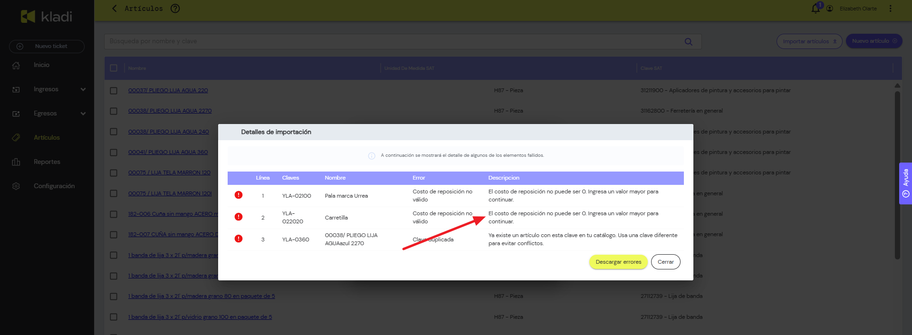This screenshot has height=335, width=912.
Task: Click the Nombre column header in articles table
Action: [137, 68]
